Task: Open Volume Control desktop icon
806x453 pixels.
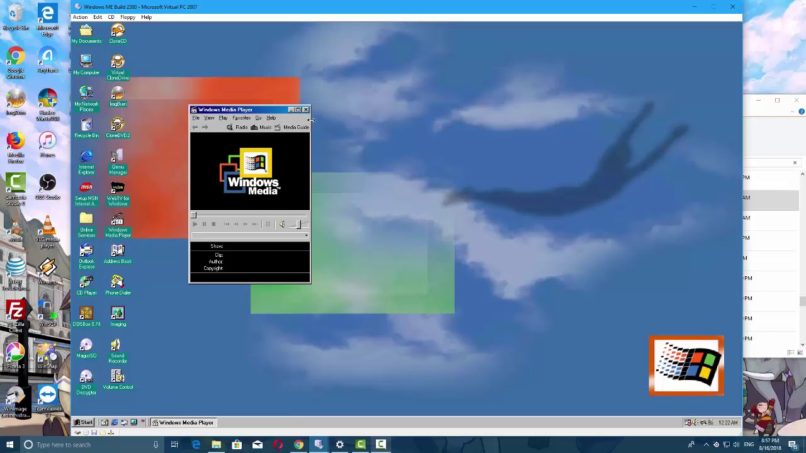Action: (x=118, y=379)
